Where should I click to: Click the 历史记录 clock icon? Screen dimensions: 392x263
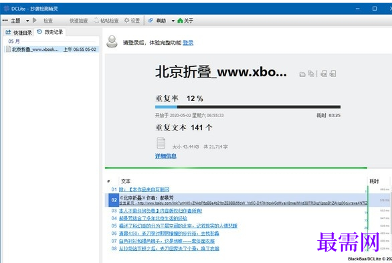click(39, 31)
